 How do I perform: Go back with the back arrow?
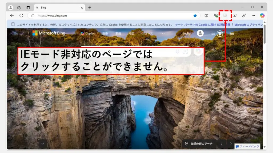coord(12,15)
